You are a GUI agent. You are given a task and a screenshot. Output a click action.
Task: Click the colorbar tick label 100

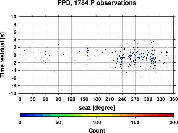click(97, 122)
